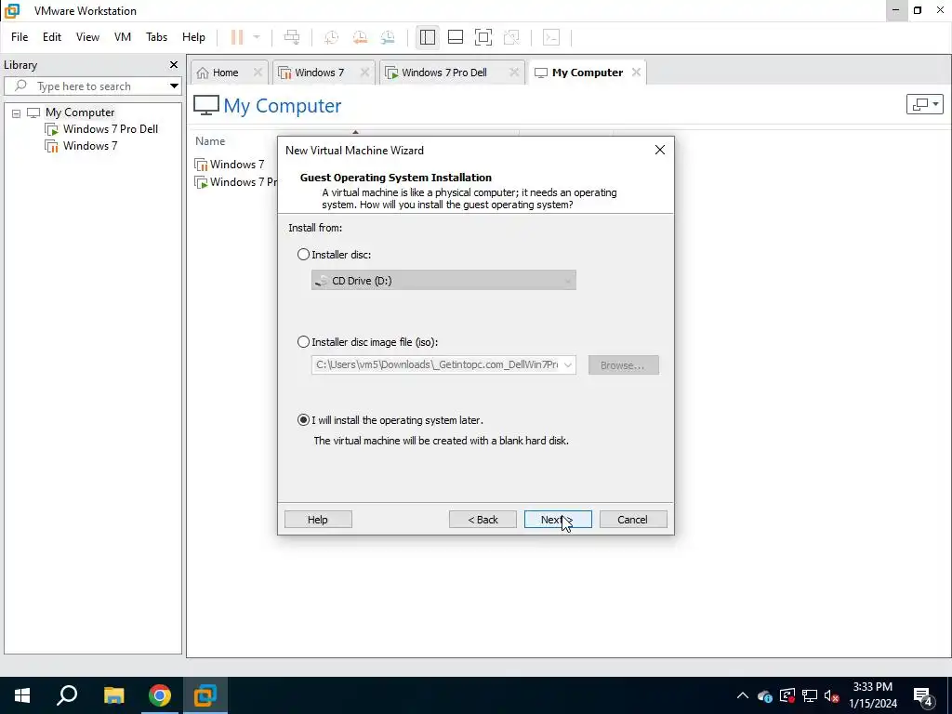Close the My Computer tab
Image resolution: width=952 pixels, height=714 pixels.
[636, 73]
